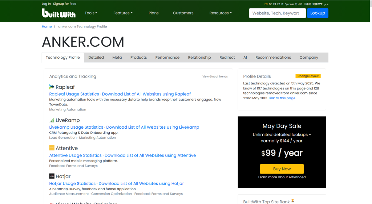Click the Rapleaf logo icon
The width and height of the screenshot is (372, 204).
(52, 87)
